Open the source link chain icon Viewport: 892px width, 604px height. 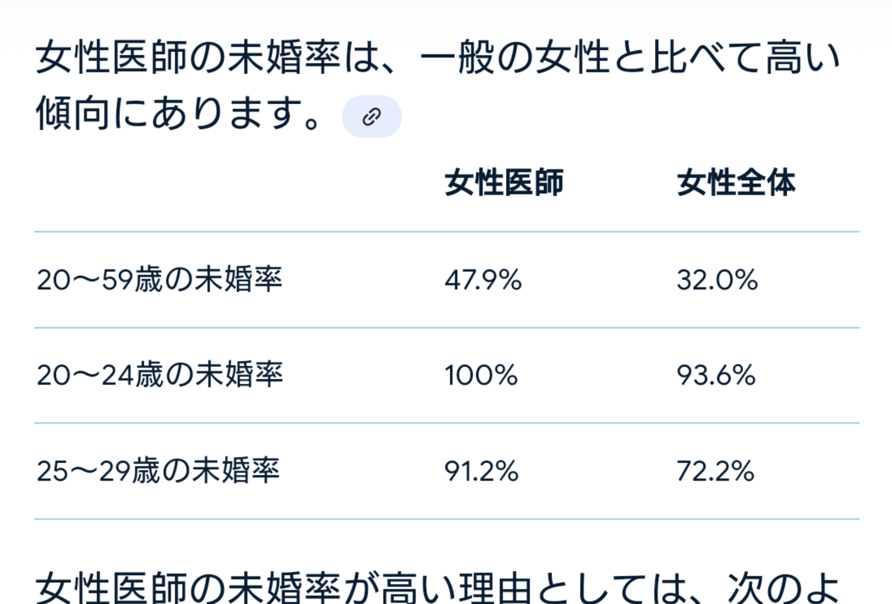372,117
